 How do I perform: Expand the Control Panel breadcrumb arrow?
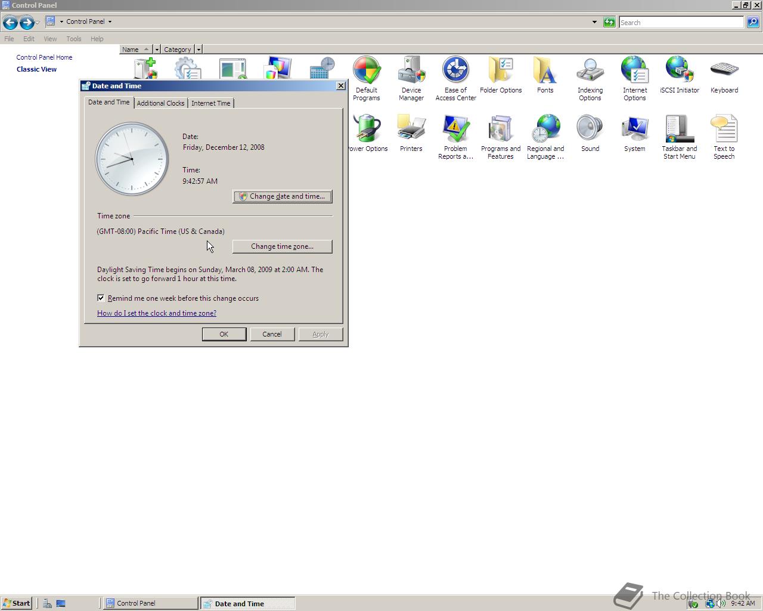click(110, 21)
